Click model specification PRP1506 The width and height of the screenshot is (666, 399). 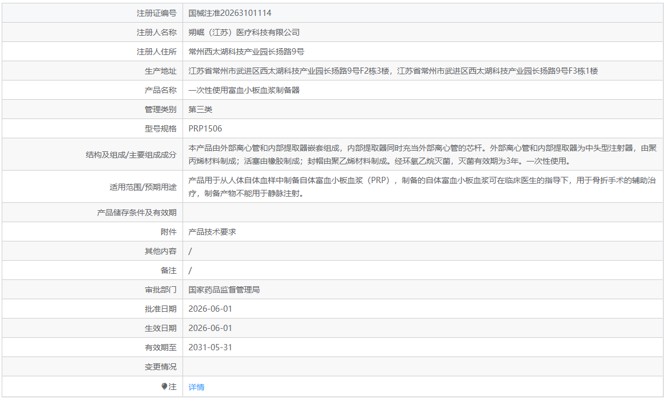(205, 129)
